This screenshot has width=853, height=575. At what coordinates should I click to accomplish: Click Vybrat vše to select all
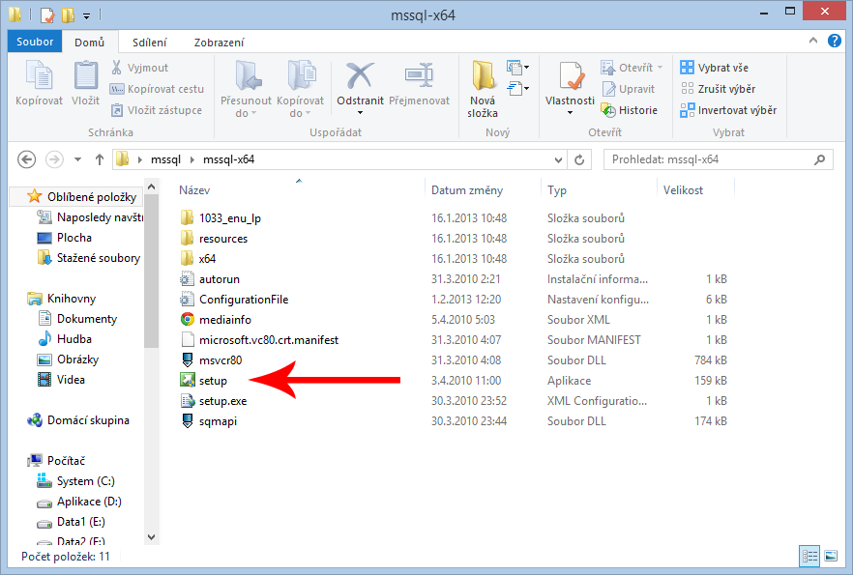pos(714,68)
